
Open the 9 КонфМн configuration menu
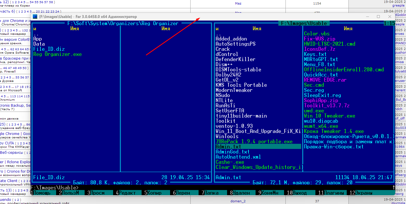pos(270,193)
